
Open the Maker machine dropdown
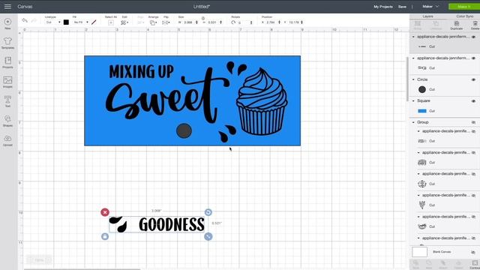[430, 7]
